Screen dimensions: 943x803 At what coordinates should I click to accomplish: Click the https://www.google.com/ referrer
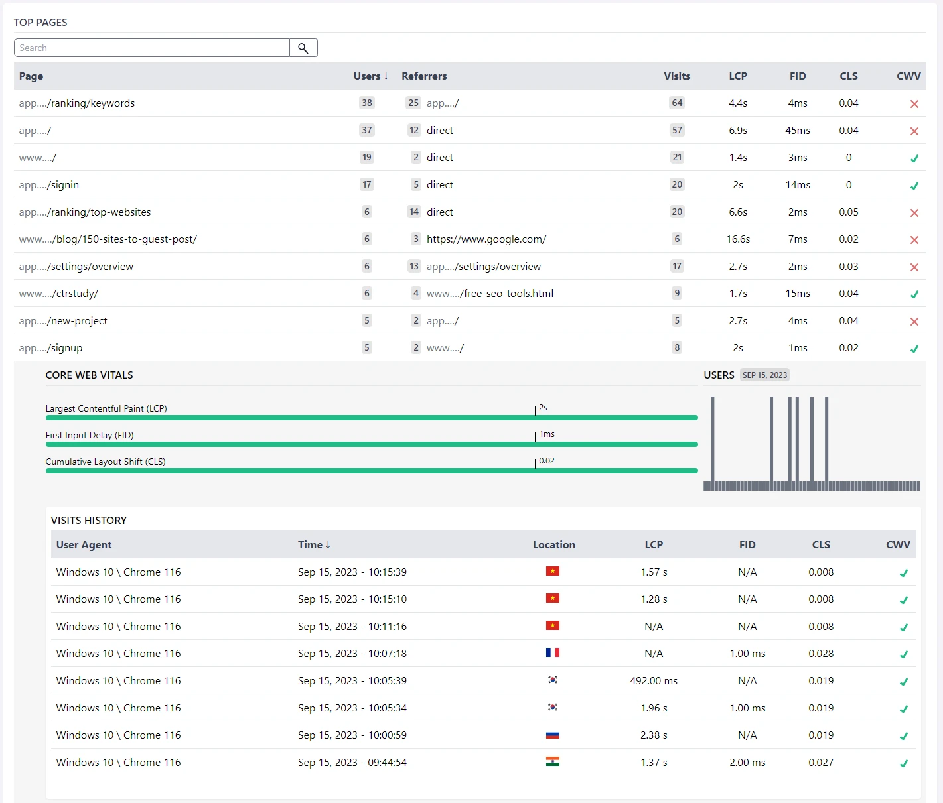tap(486, 239)
